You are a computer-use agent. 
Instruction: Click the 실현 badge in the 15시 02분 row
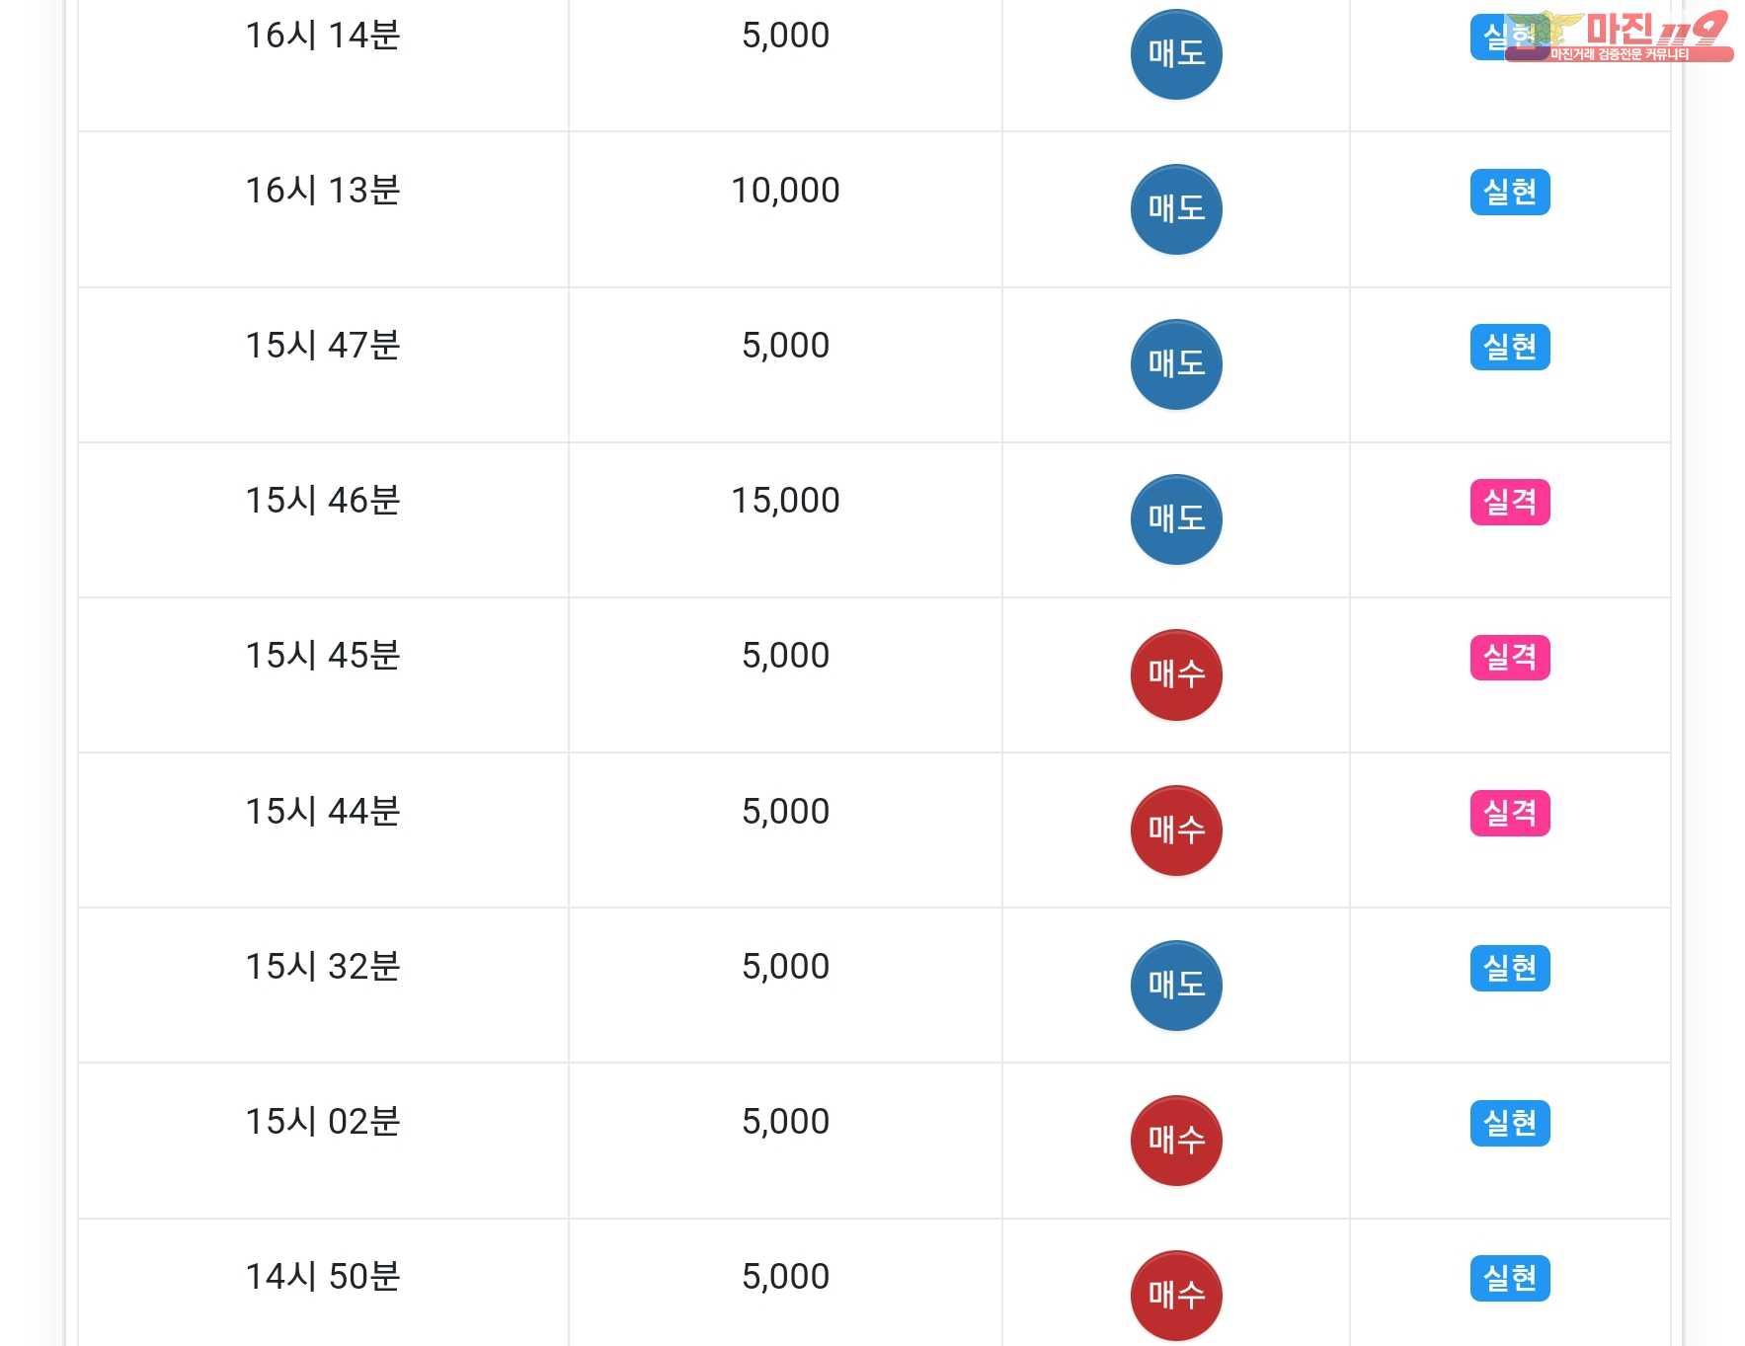(1509, 1123)
